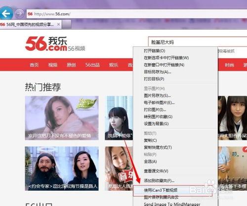Choose Send Image To MindManager entry
This screenshot has height=206, width=247.
click(175, 204)
